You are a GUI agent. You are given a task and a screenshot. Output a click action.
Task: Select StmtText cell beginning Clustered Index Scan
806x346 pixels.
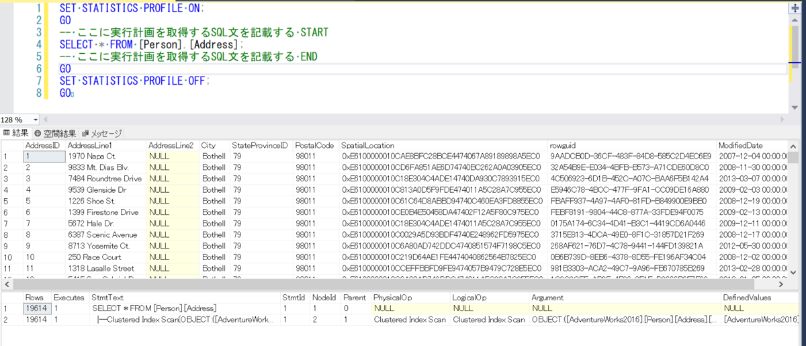(x=184, y=320)
